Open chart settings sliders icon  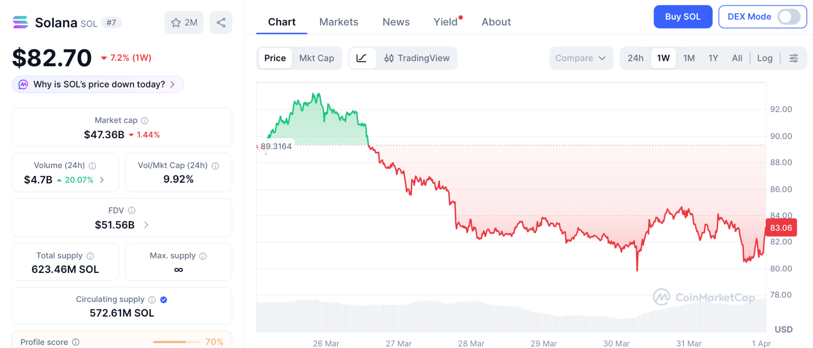tap(794, 58)
